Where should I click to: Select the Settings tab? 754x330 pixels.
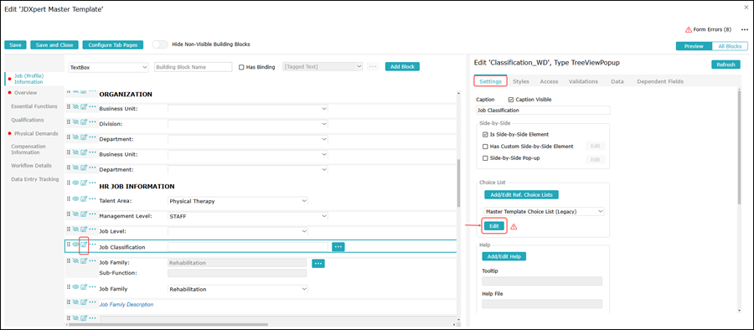tap(491, 81)
